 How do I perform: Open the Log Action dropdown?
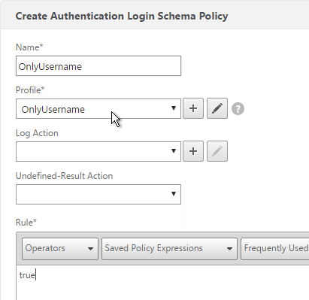pyautogui.click(x=98, y=151)
